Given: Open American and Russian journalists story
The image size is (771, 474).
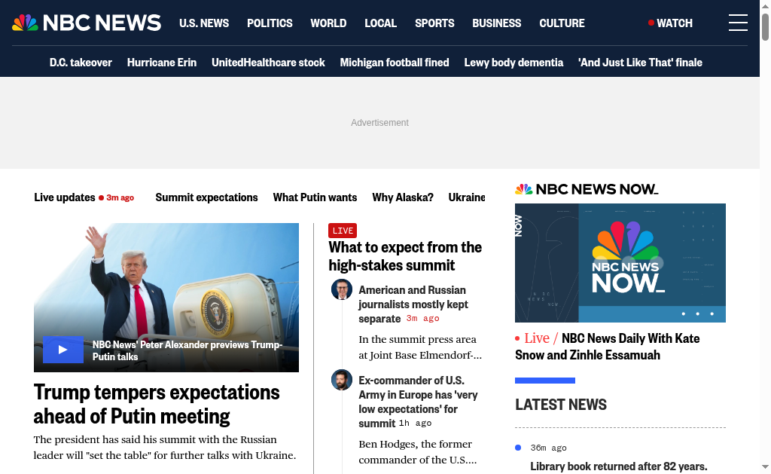Looking at the screenshot, I should coord(413,304).
